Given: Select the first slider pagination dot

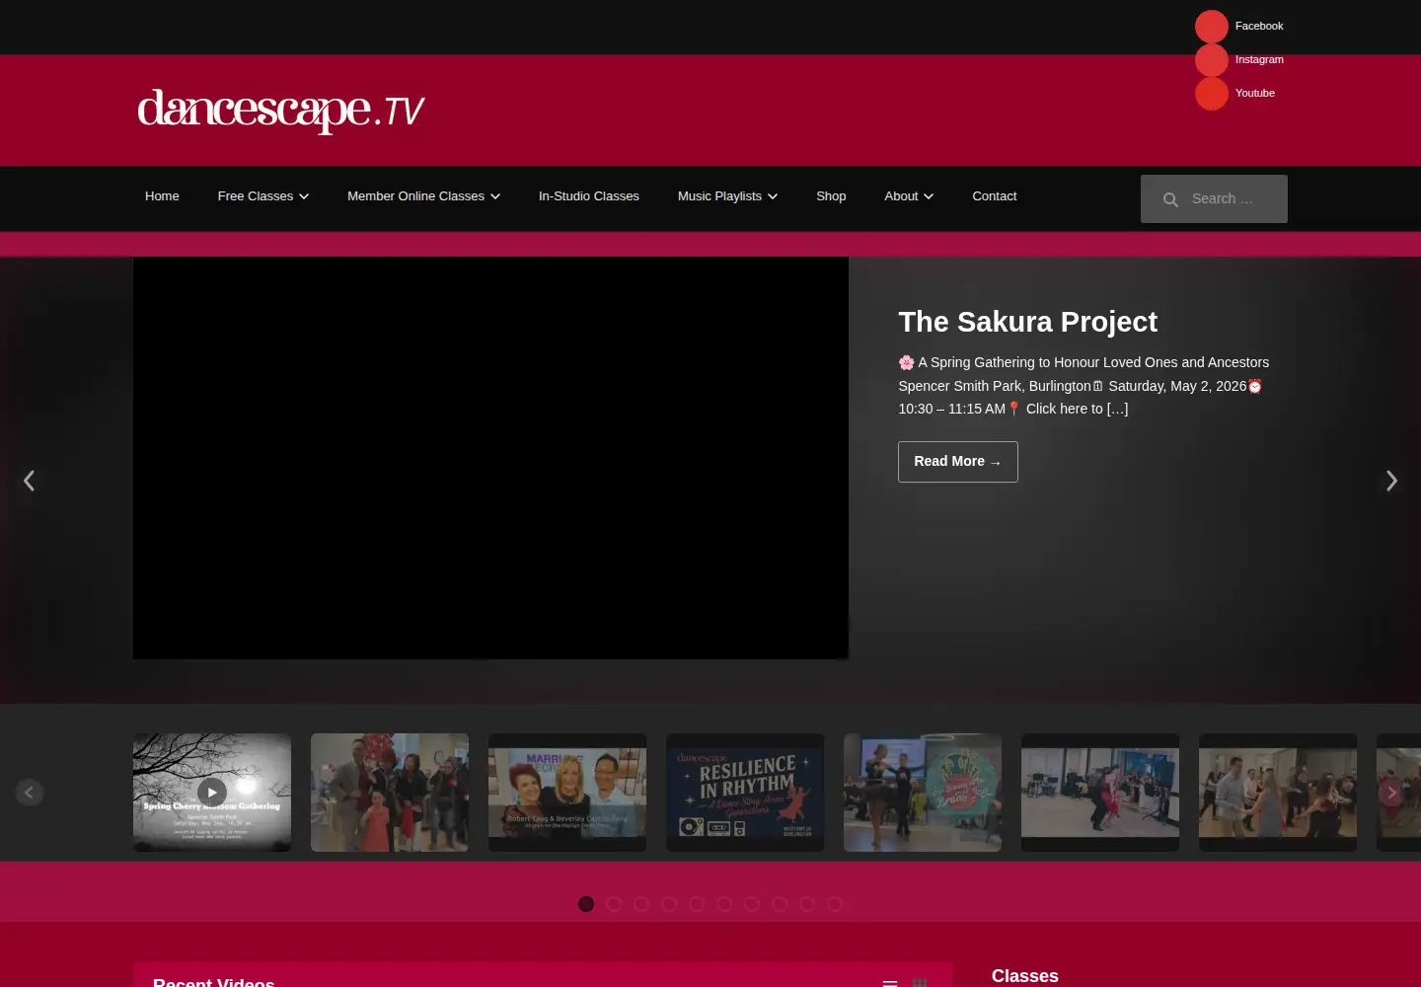Looking at the screenshot, I should [586, 904].
